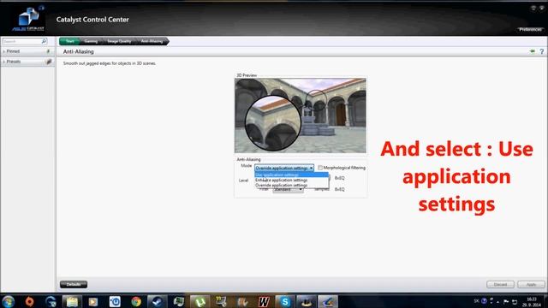Open Steam from the taskbar
Viewport: 548px width, 308px height.
(158, 301)
